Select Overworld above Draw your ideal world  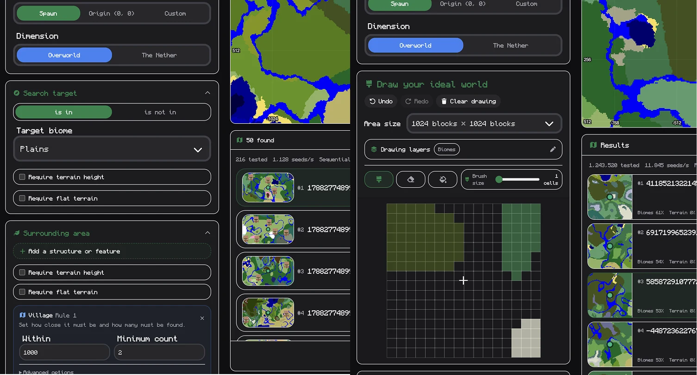tap(415, 45)
